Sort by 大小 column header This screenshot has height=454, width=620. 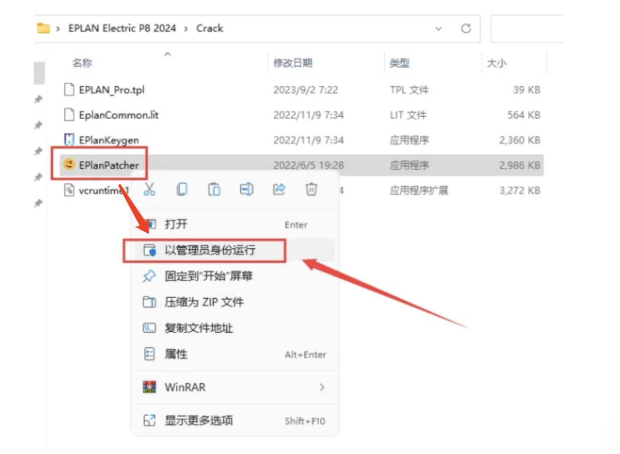[x=497, y=63]
